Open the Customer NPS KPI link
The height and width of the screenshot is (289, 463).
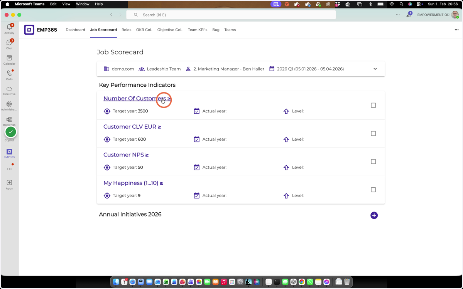point(126,155)
